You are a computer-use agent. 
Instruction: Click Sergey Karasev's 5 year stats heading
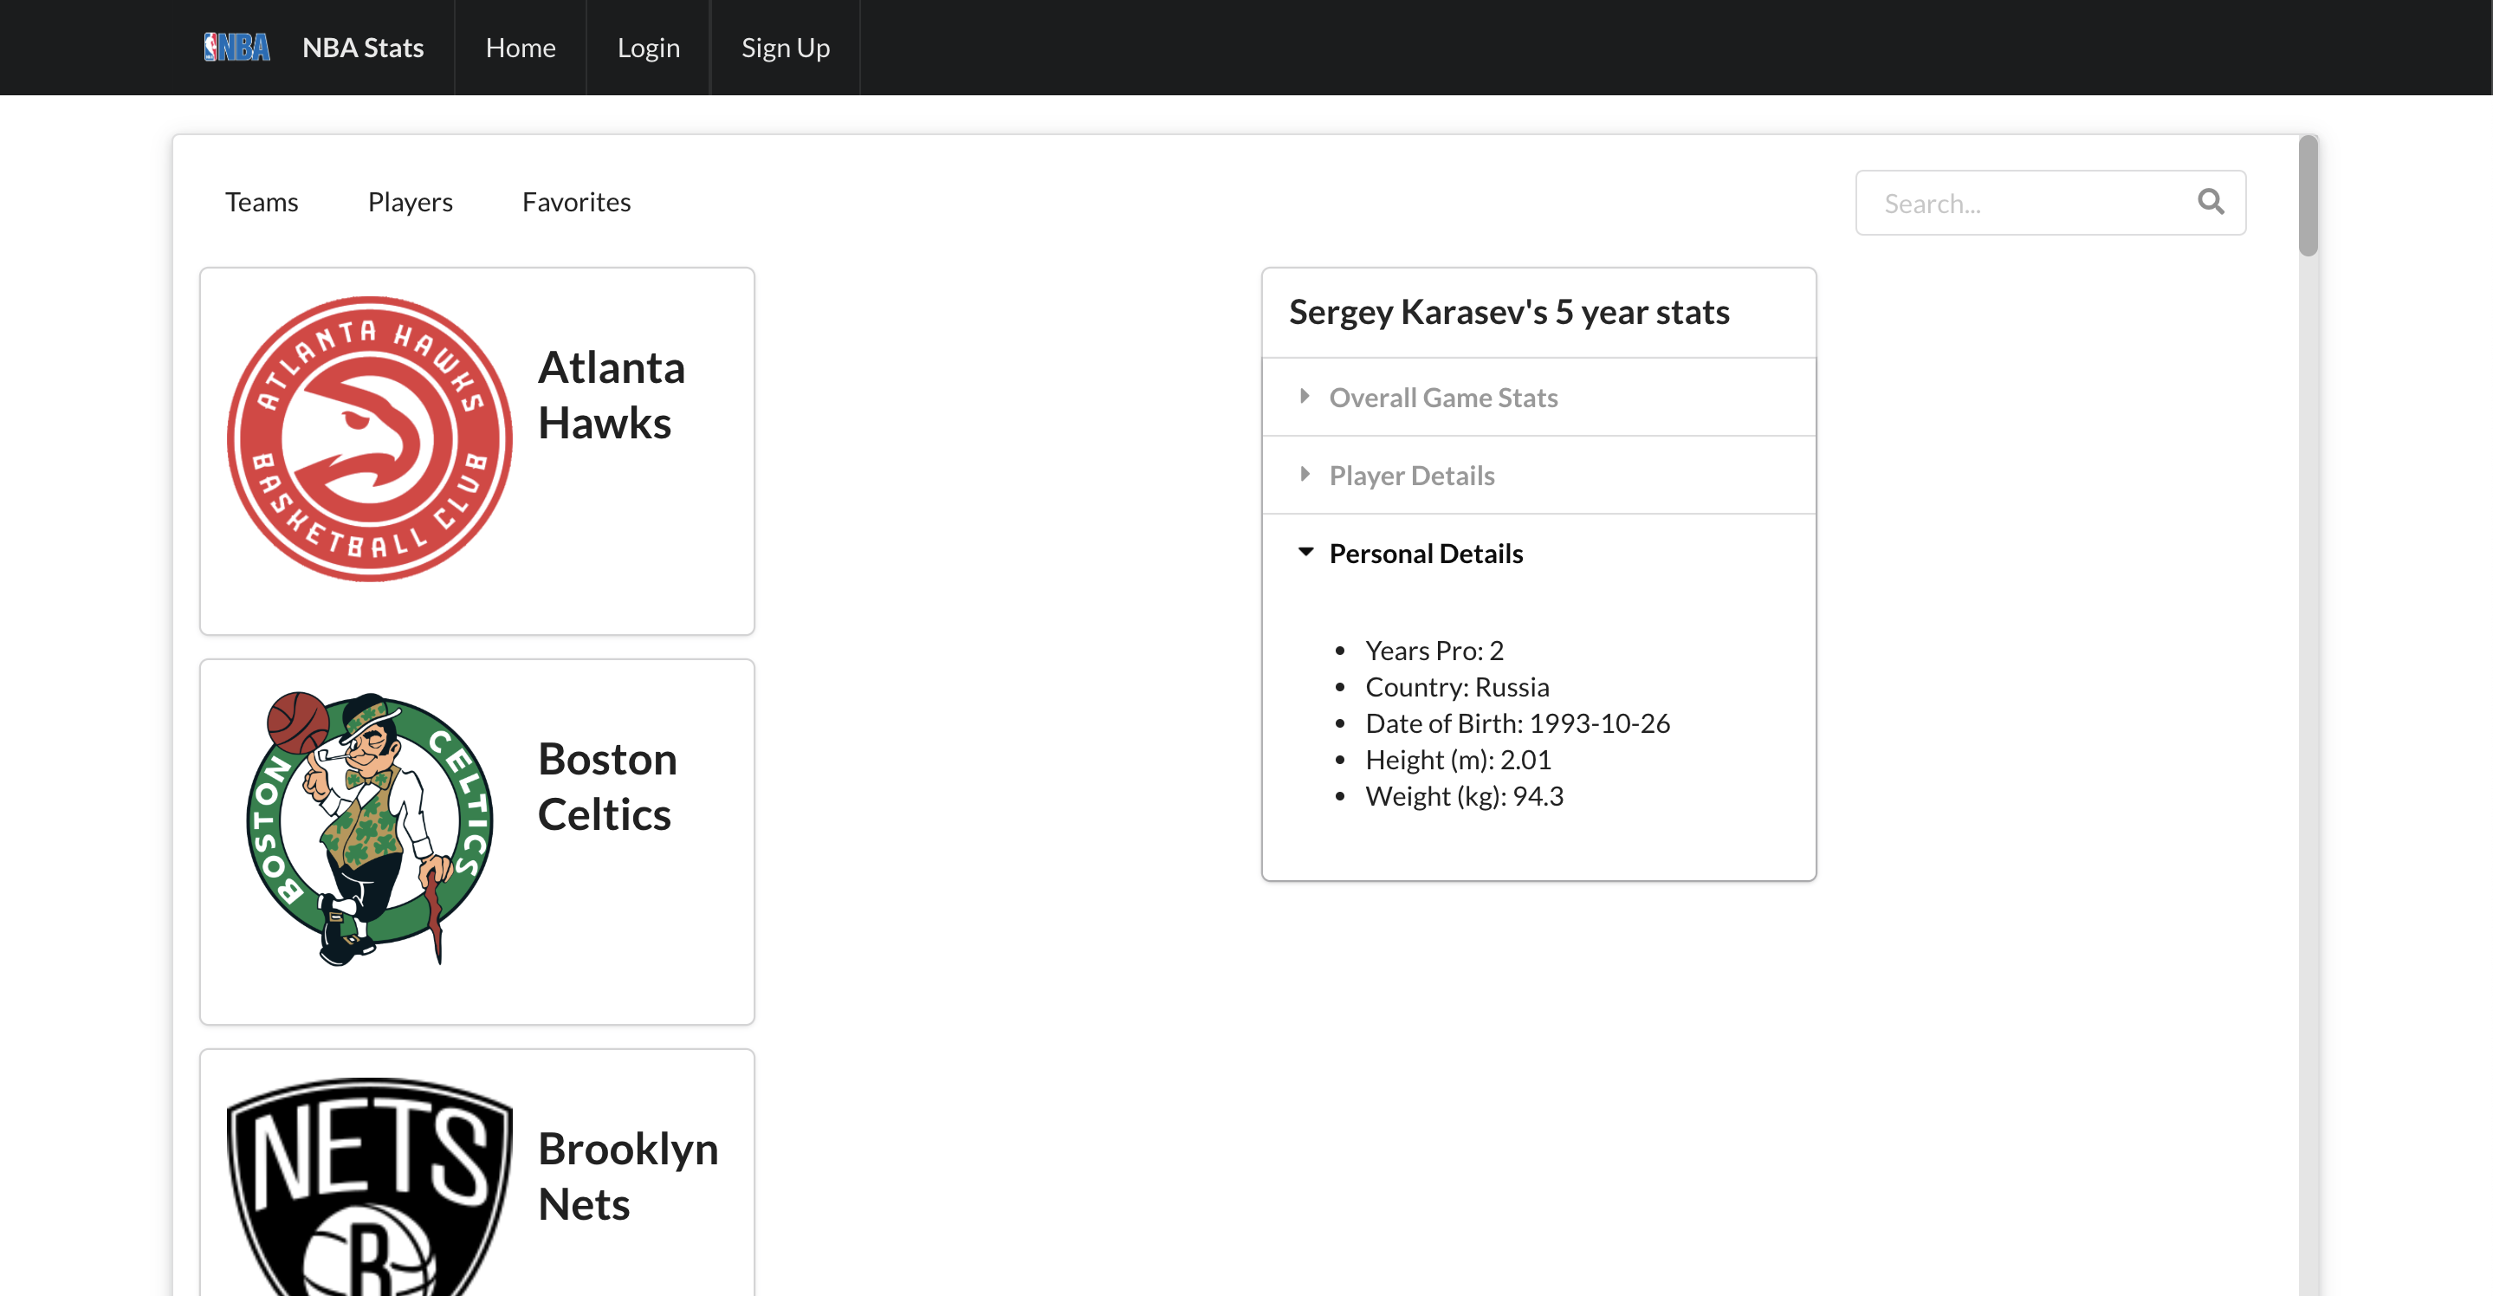[1509, 312]
